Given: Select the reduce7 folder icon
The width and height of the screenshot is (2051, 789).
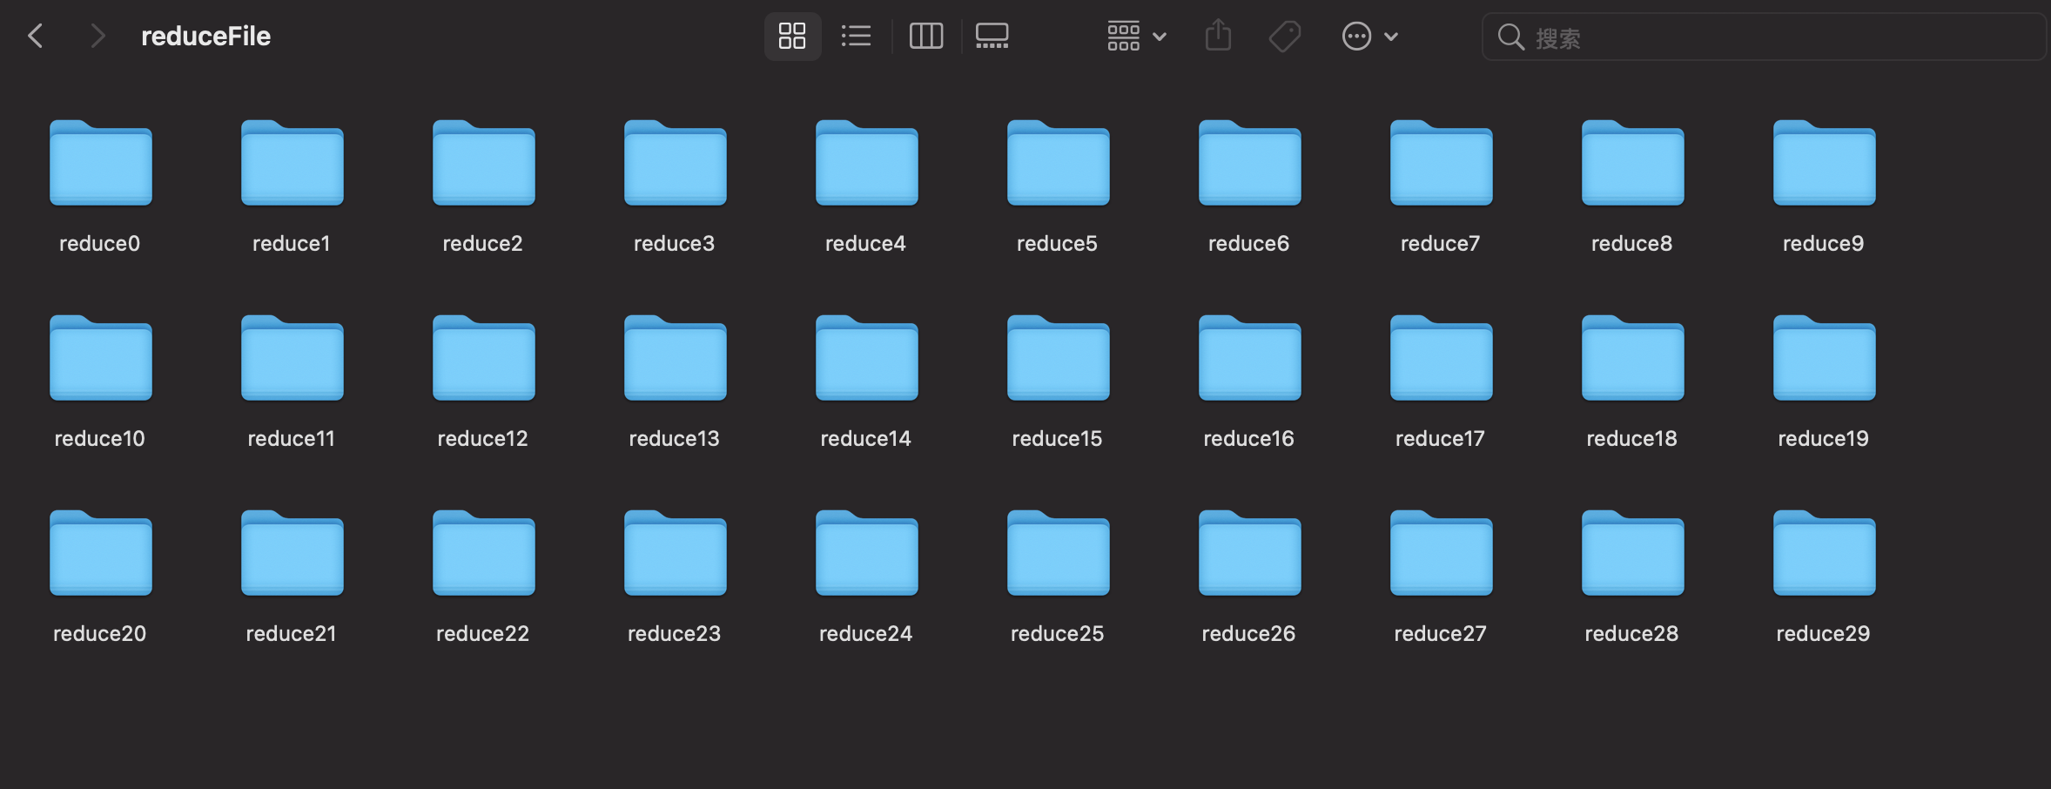Looking at the screenshot, I should (x=1442, y=163).
